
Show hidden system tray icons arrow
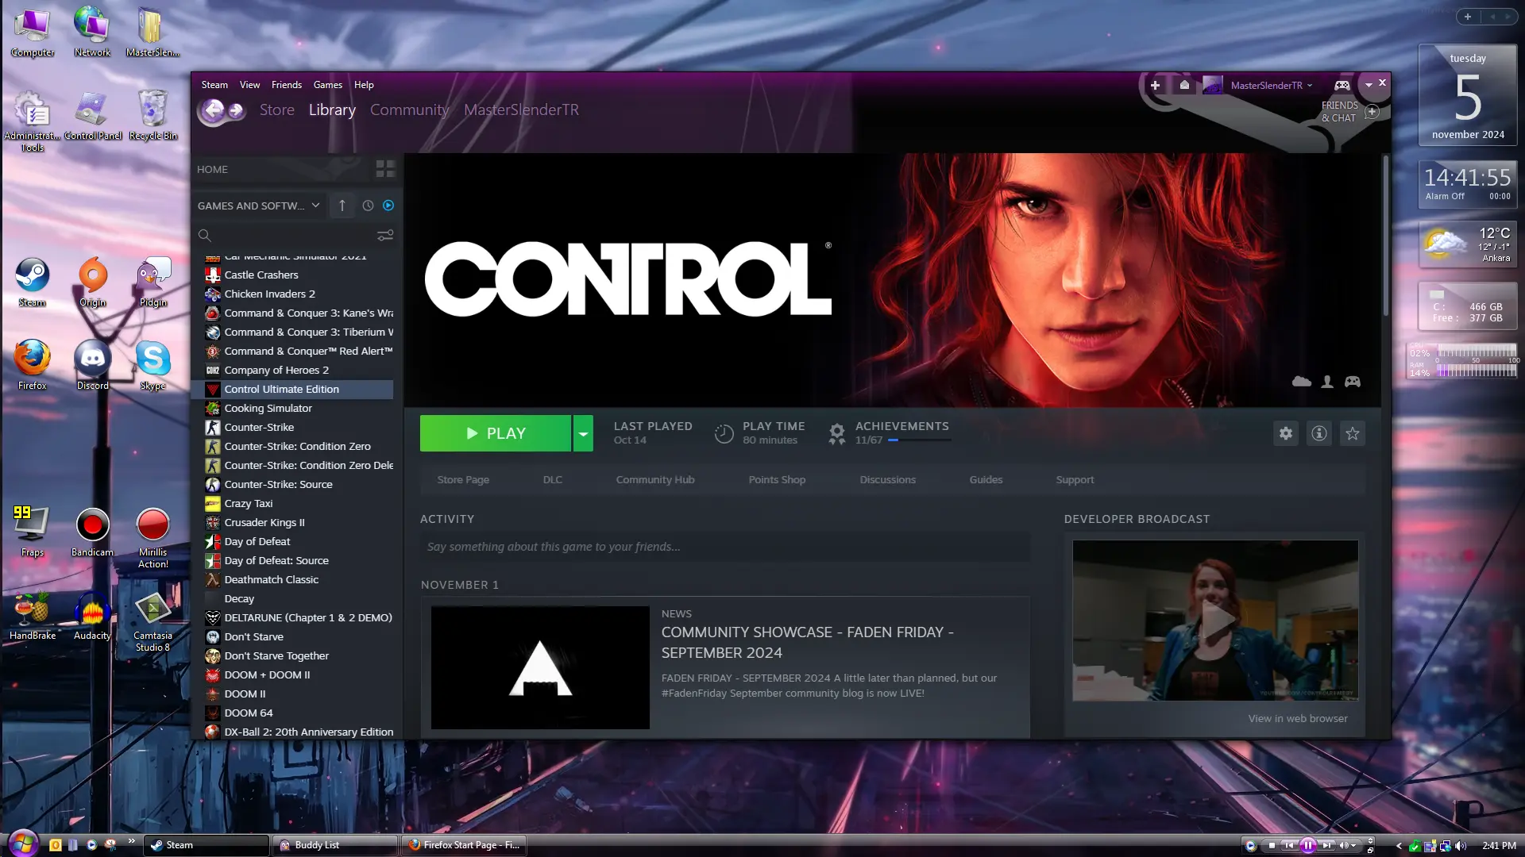coord(1399,846)
